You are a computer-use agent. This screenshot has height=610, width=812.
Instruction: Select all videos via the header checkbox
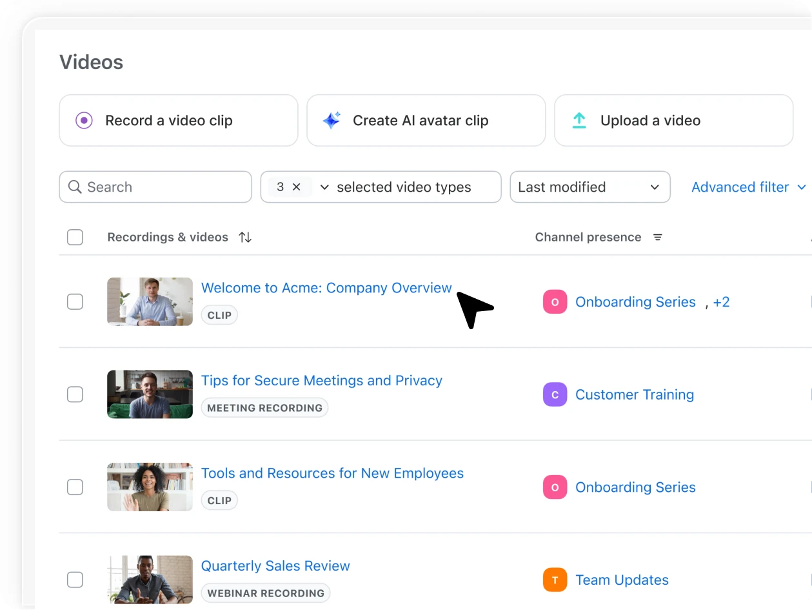[75, 237]
